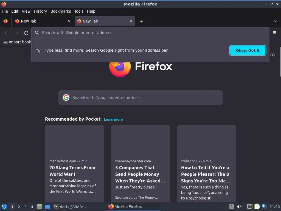
Task: Click the magnifier icon in address bar
Action: (x=37, y=33)
